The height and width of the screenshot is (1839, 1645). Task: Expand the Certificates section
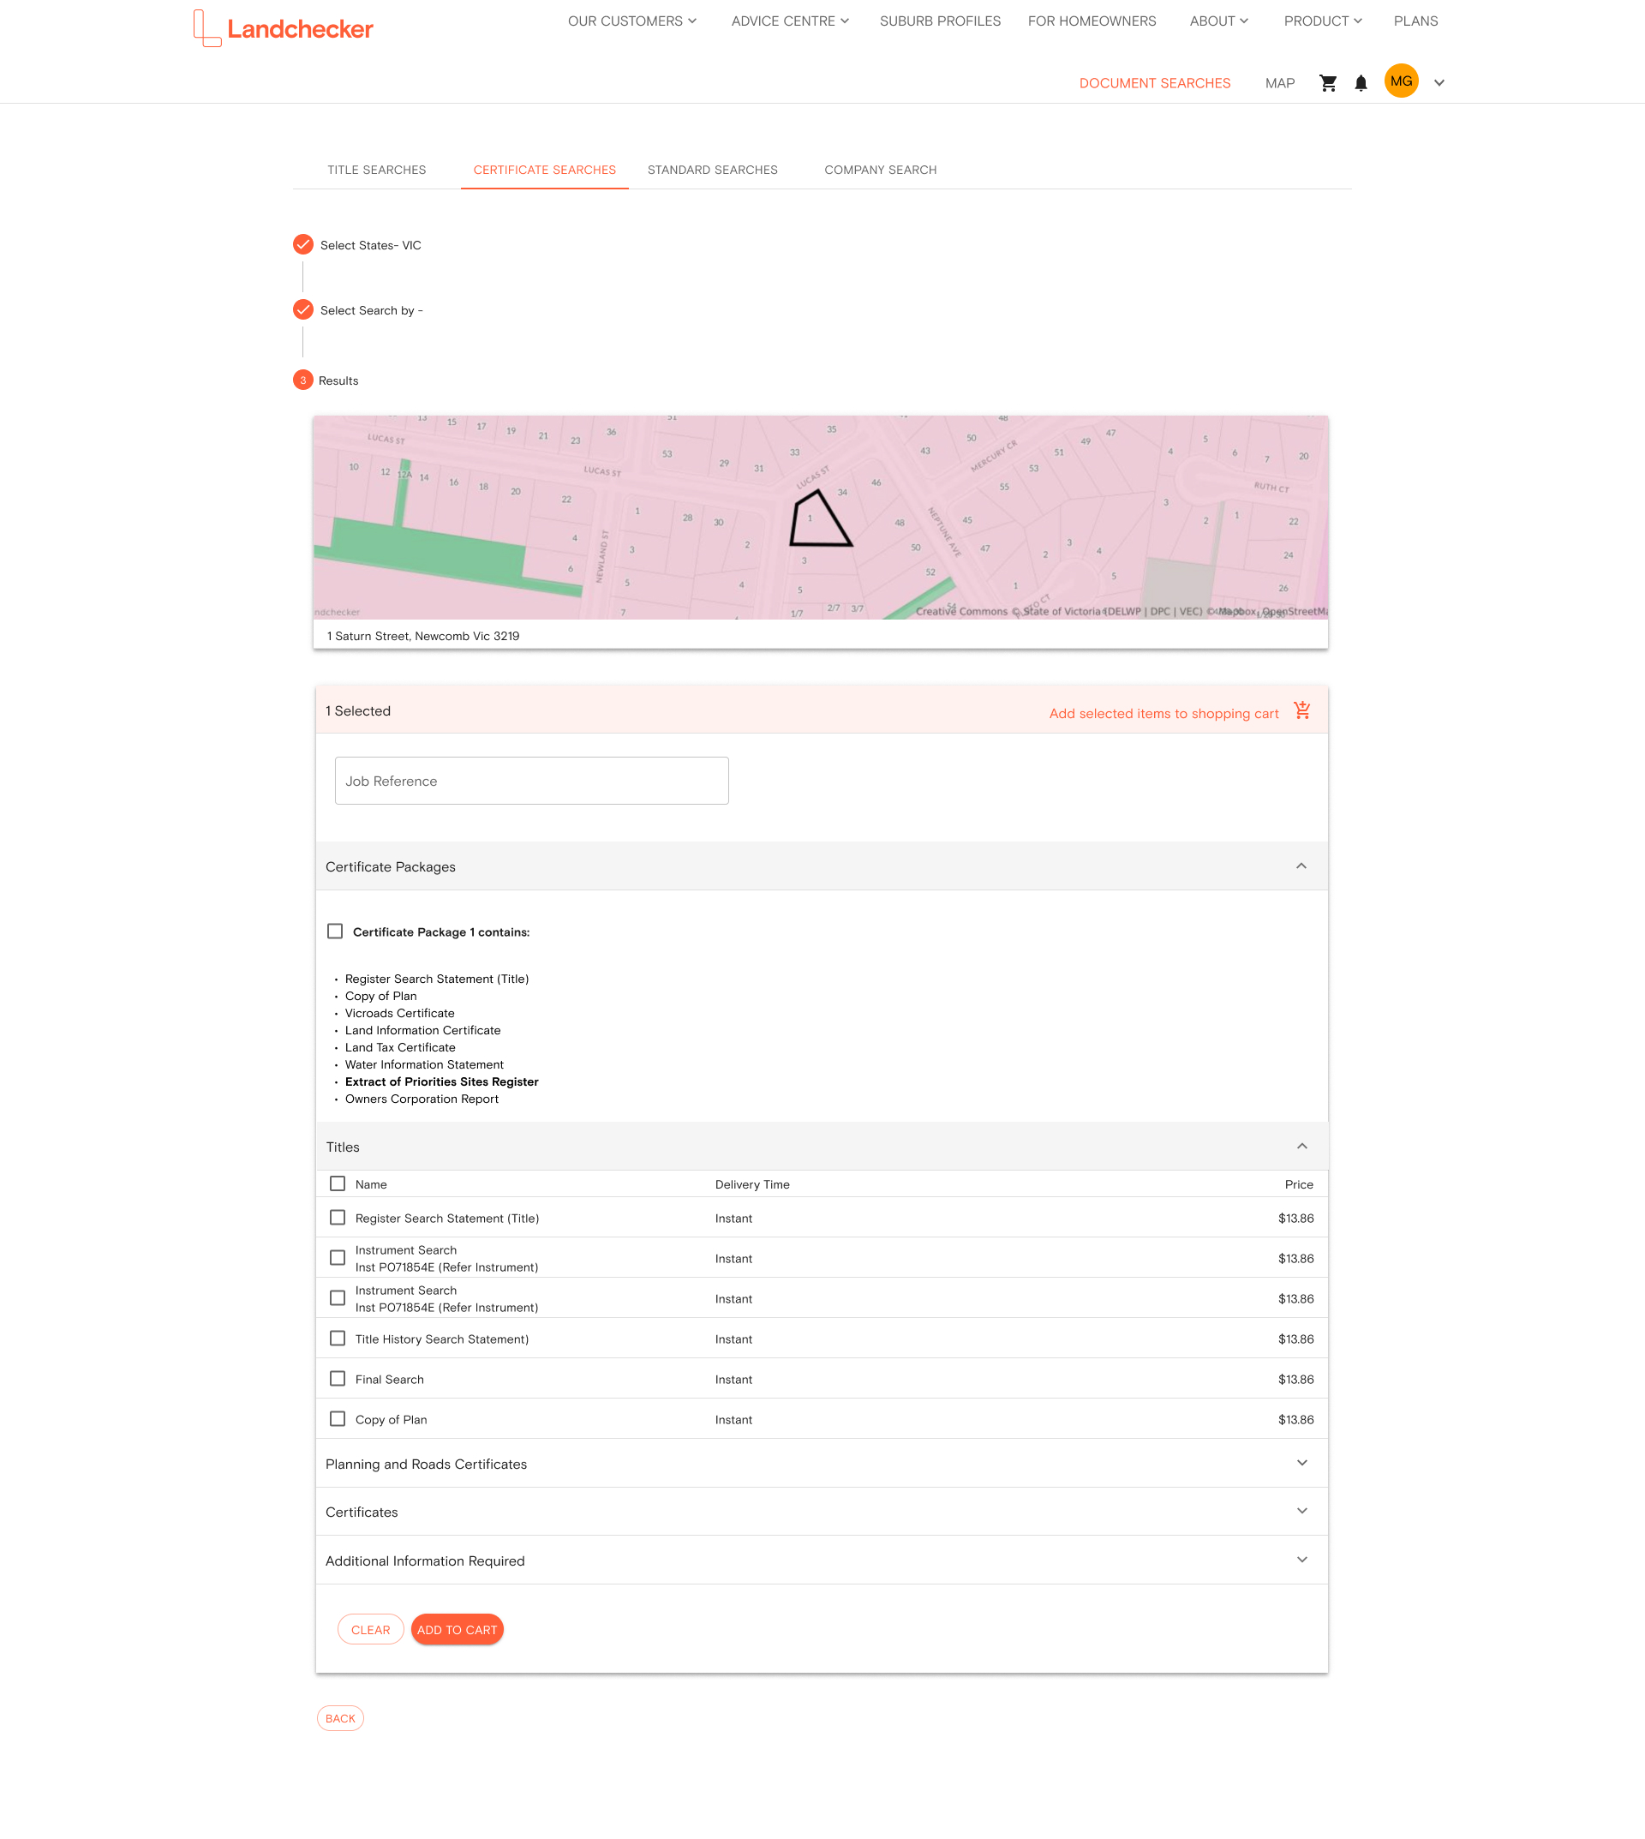1301,1511
